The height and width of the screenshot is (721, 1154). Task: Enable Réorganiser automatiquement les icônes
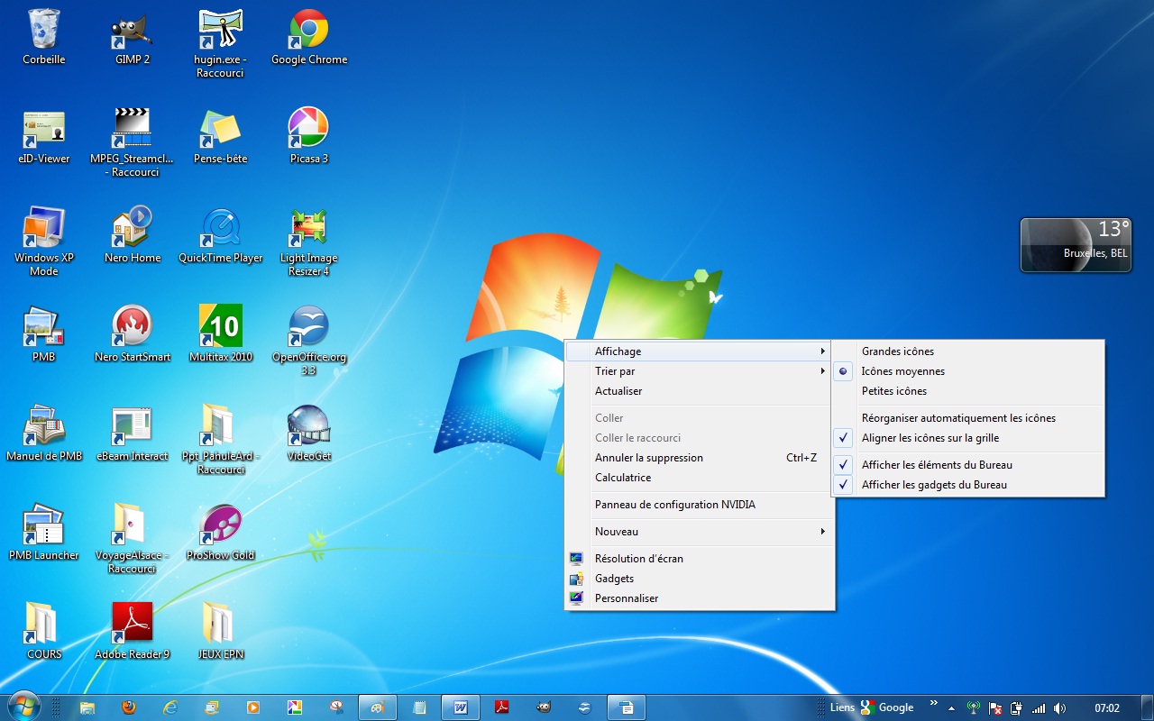point(968,418)
